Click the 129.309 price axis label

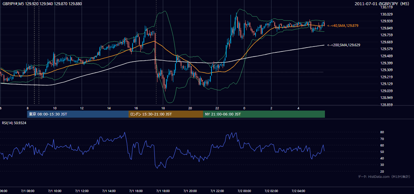coord(386,70)
